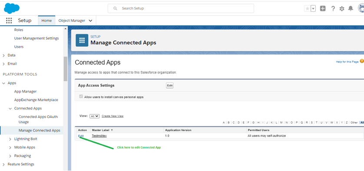Screen dimensions: 364x171
Task: Expand Feature Settings
Action: tap(4, 164)
